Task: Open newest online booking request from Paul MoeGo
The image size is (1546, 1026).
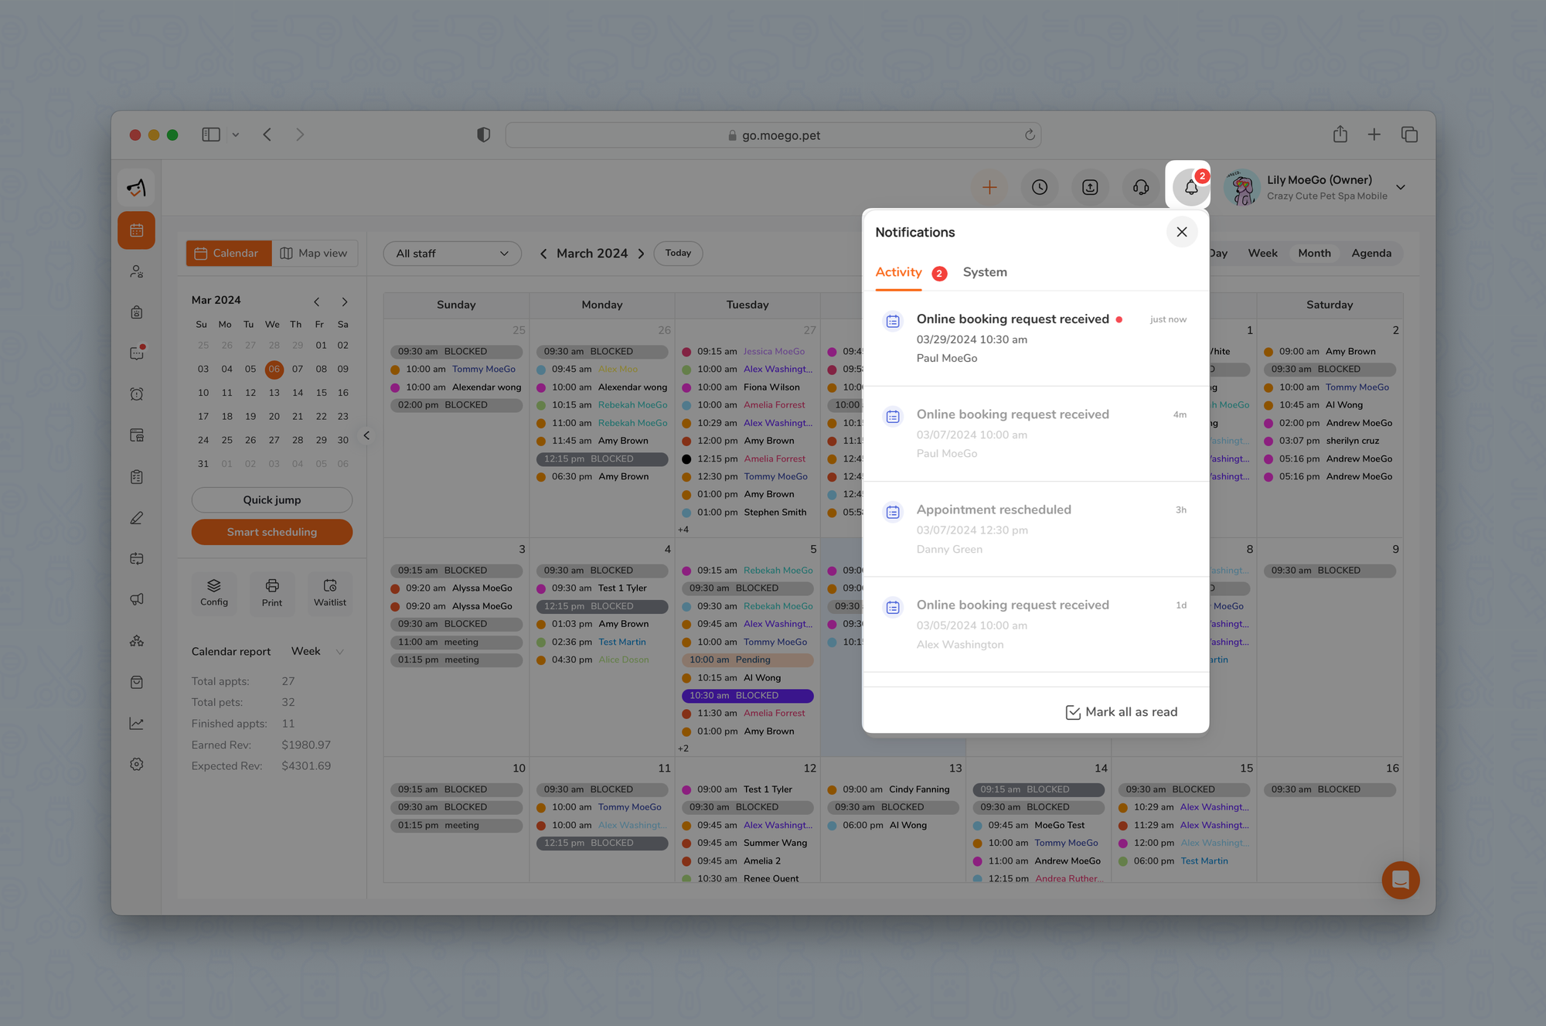Action: coord(1013,338)
